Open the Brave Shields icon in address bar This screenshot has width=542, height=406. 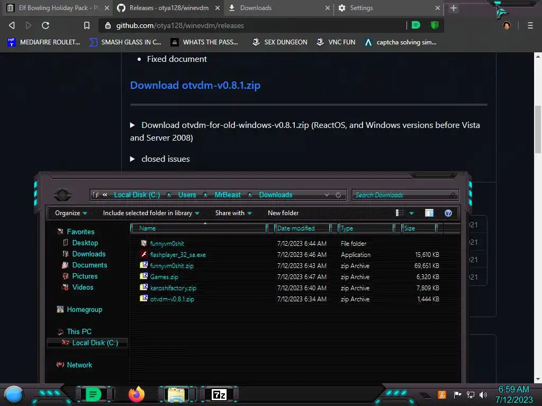(x=435, y=25)
